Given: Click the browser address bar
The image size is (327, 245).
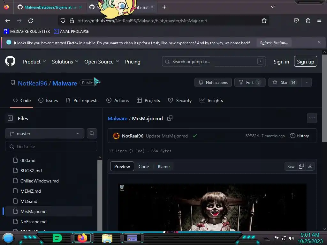Looking at the screenshot, I should [163, 21].
